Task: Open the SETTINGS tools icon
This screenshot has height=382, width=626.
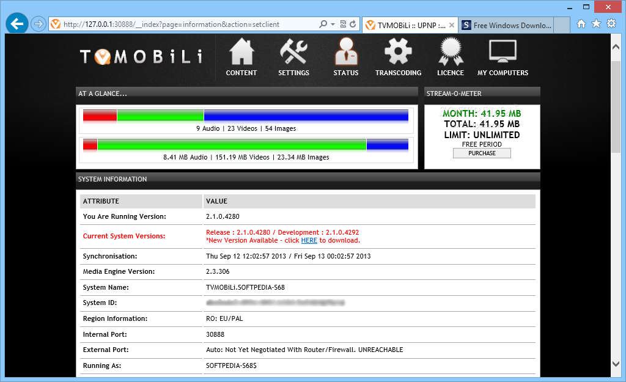Action: tap(293, 51)
